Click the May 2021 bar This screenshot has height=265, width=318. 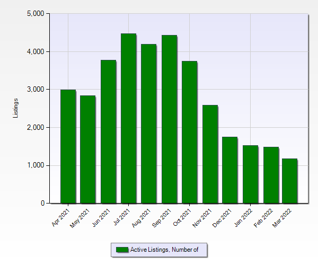[88, 149]
